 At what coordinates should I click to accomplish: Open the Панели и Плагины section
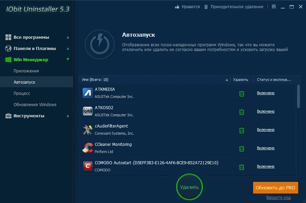click(35, 48)
